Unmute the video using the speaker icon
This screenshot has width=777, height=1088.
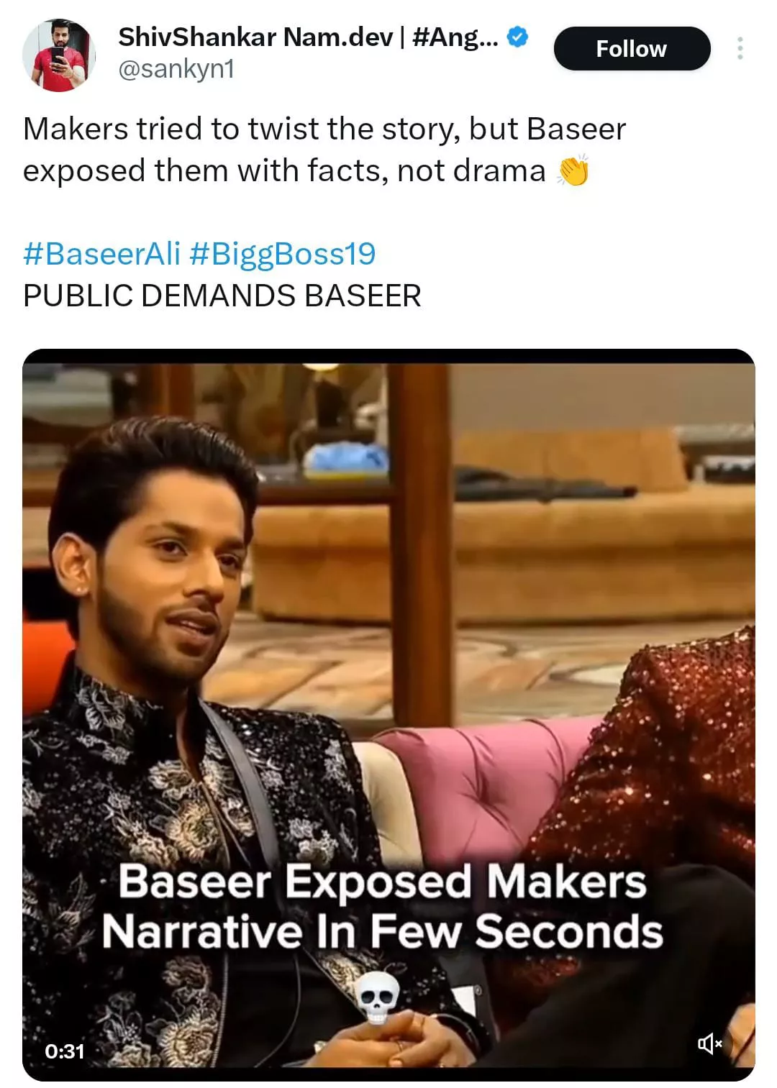(x=709, y=1043)
